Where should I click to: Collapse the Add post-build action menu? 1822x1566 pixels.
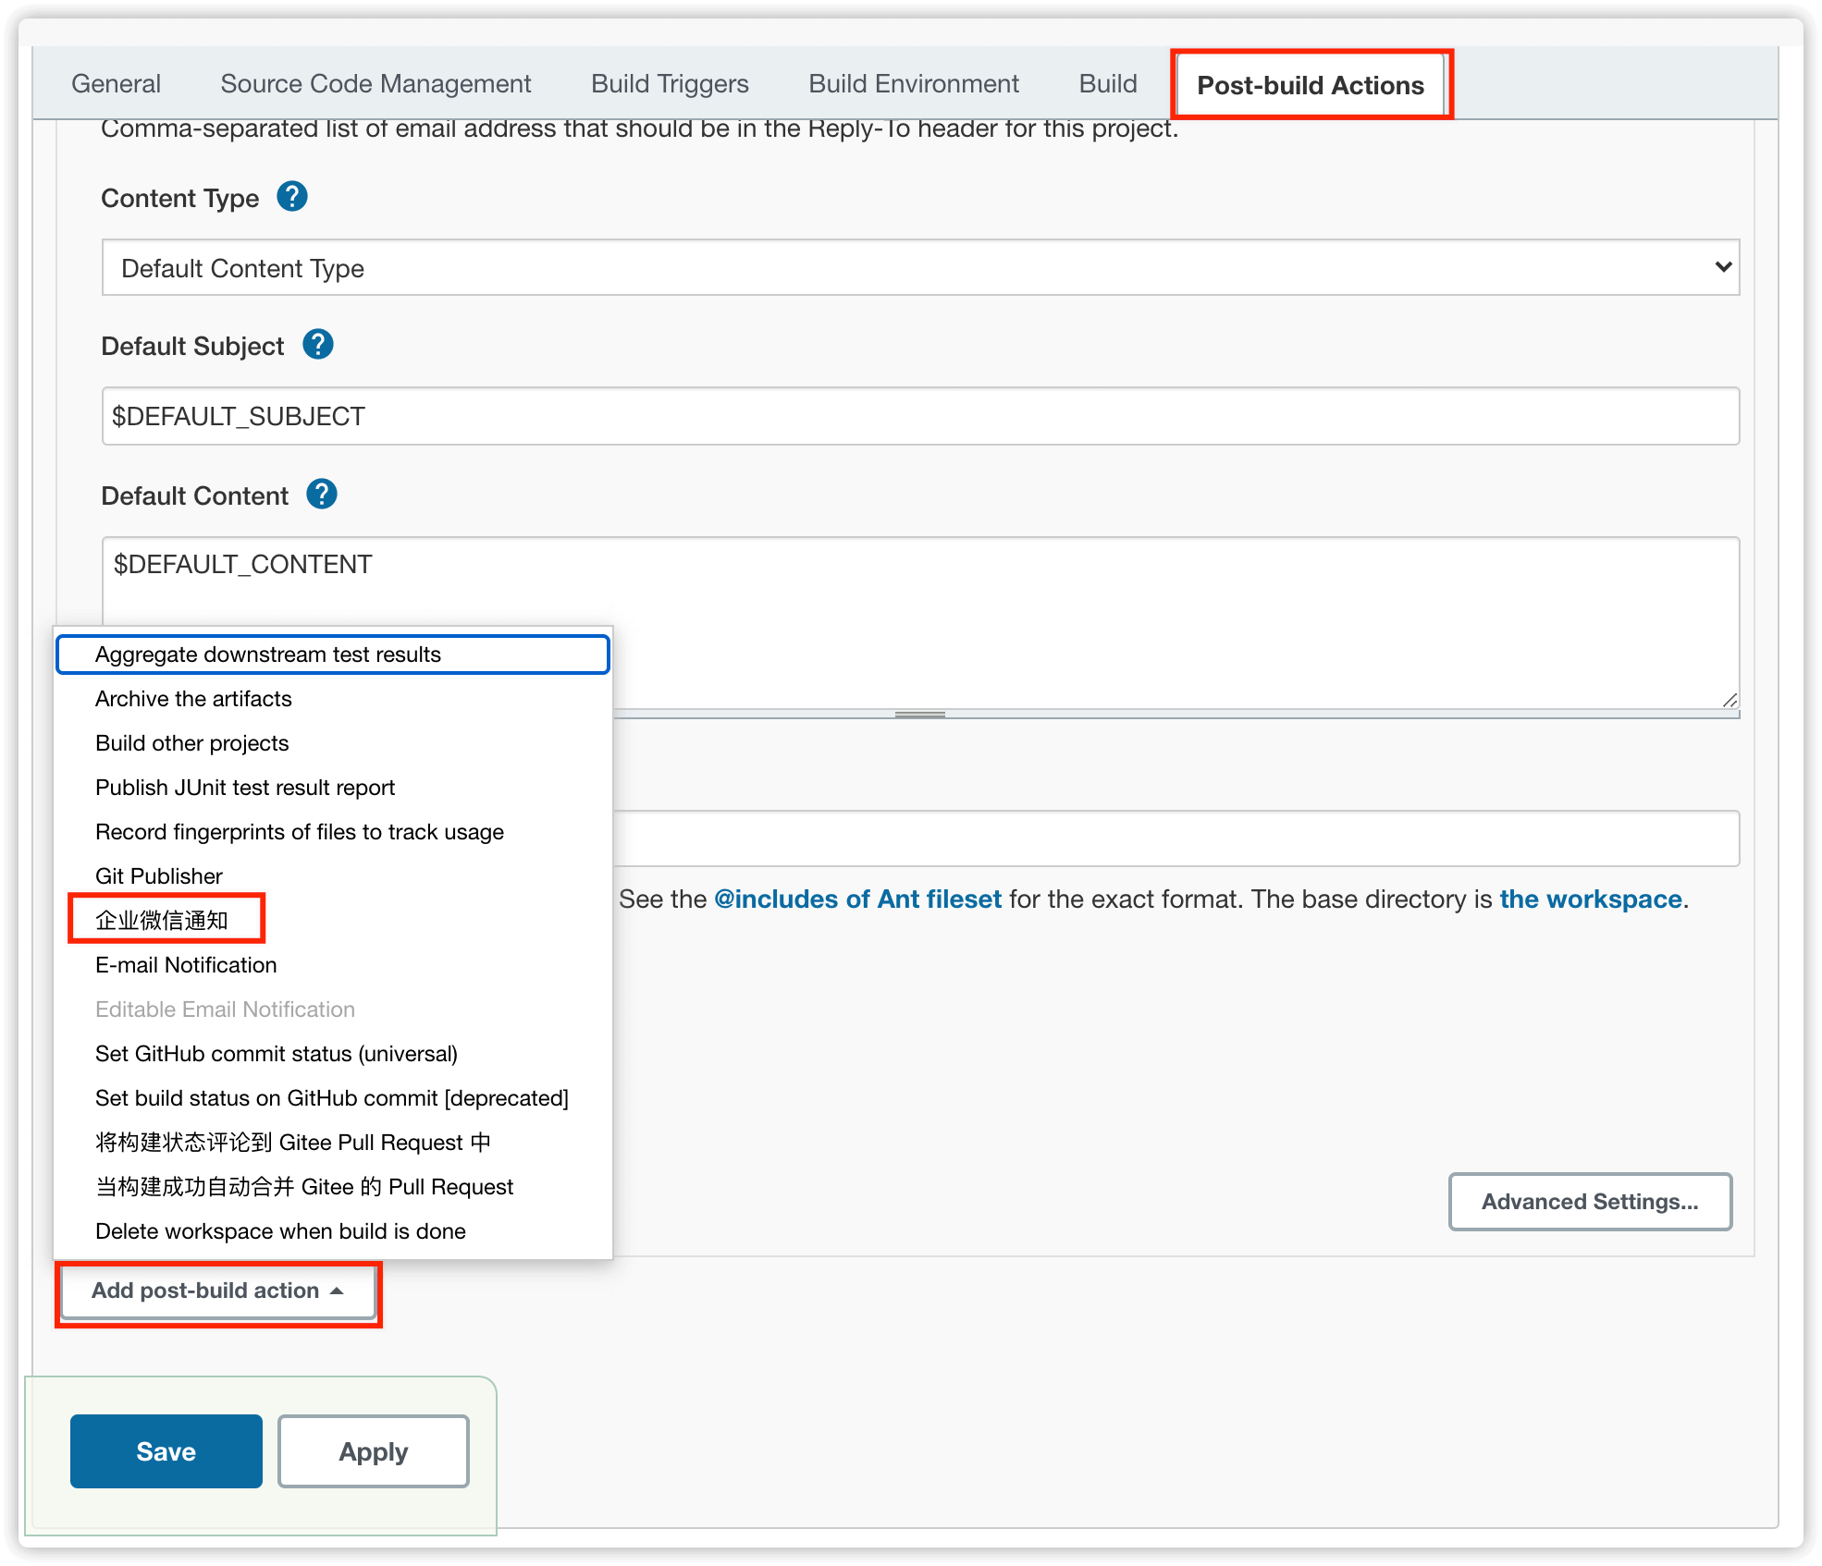pos(218,1291)
